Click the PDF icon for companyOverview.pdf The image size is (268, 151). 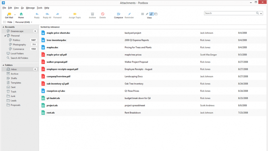(43, 77)
